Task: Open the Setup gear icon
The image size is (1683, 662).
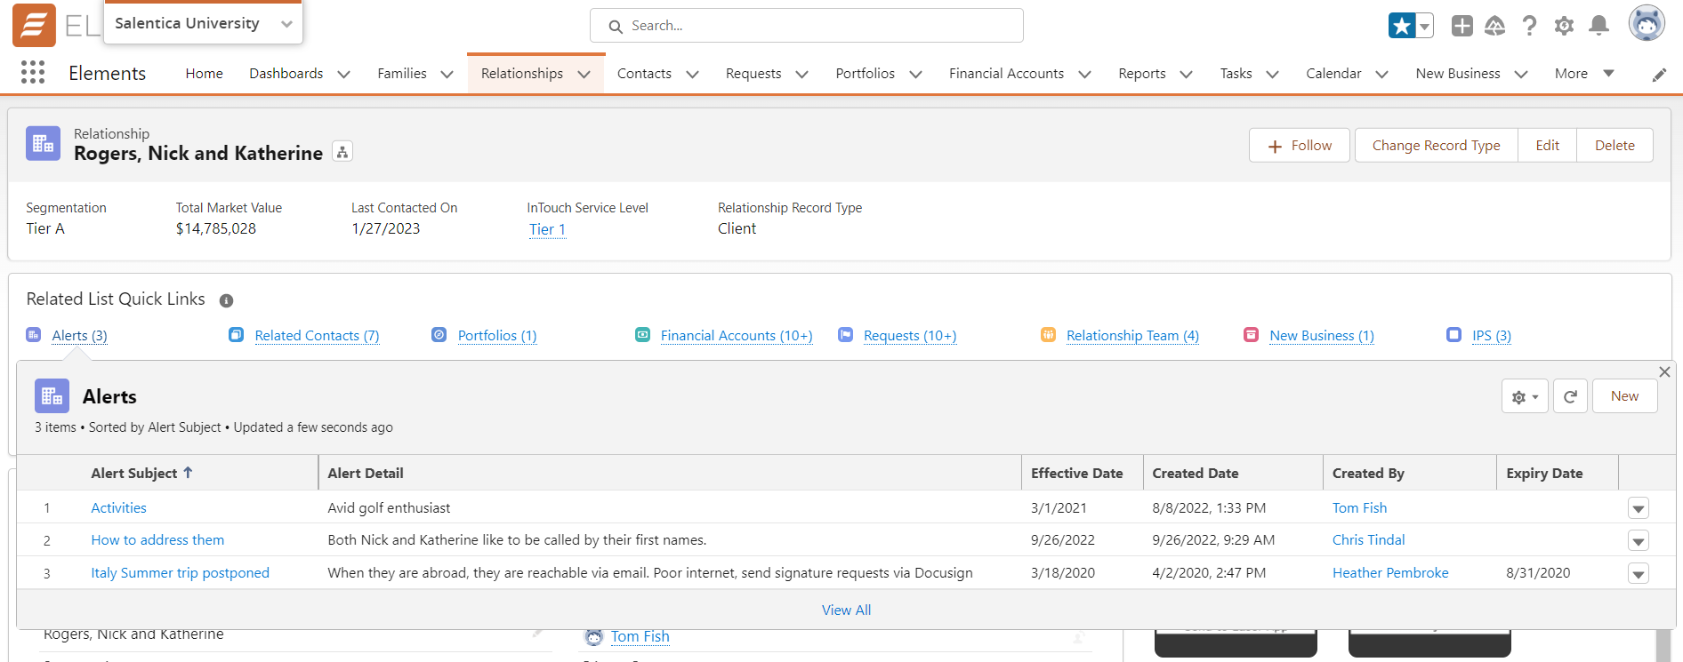Action: (x=1564, y=26)
